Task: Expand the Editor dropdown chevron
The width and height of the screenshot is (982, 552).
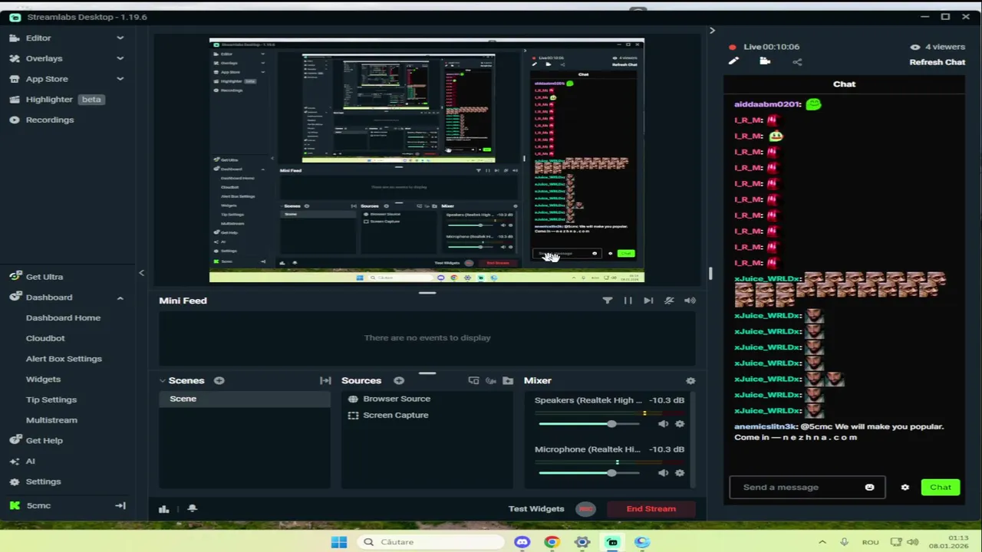Action: 120,38
